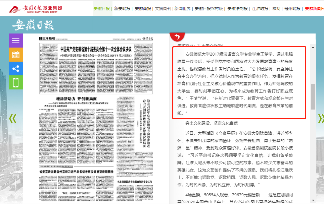
Task: Go to next page with right chevrons
Action: click(321, 119)
